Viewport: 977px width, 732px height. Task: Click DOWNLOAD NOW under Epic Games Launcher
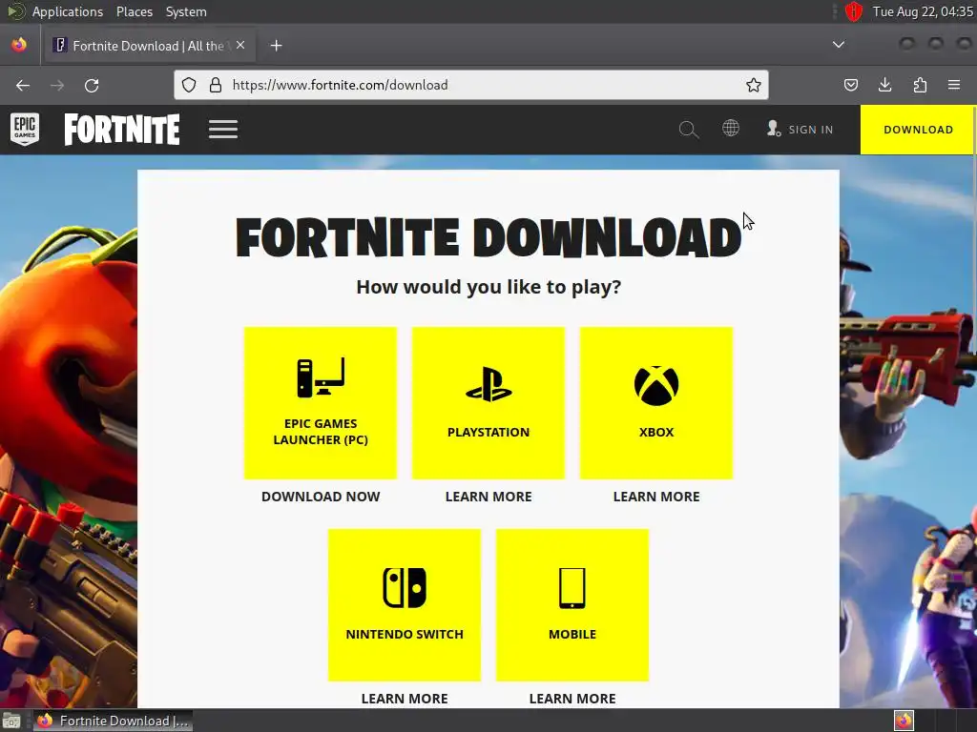[321, 497]
